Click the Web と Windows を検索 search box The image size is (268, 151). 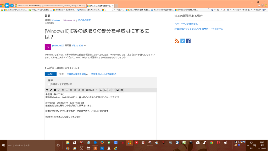[31, 145]
